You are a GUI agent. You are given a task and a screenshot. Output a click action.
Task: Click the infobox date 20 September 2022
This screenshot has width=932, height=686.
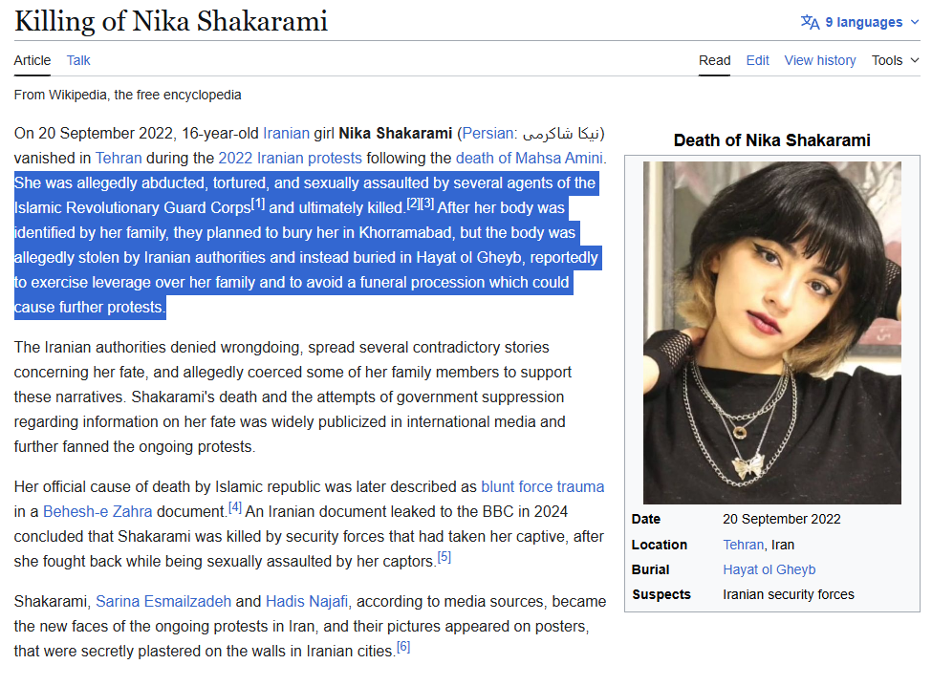[782, 519]
